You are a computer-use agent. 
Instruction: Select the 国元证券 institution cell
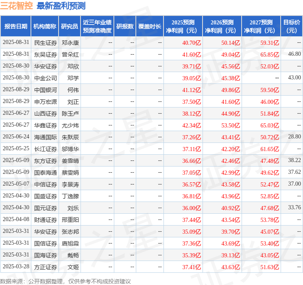coord(46,208)
